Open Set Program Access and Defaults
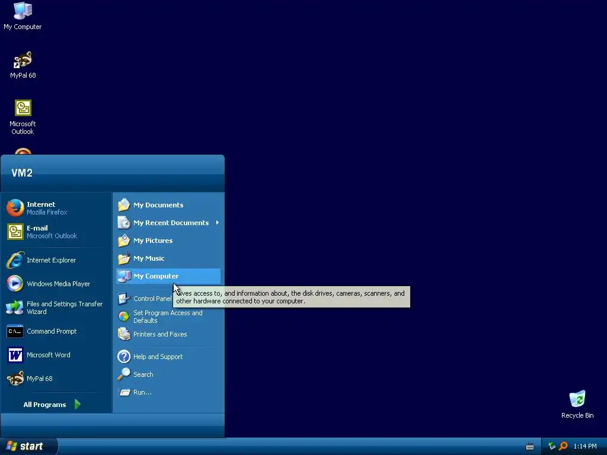This screenshot has height=455, width=607. pos(168,316)
